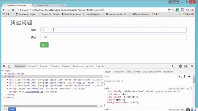The image size is (198, 111).
Task: Open the Chrome hamburger menu
Action: (x=192, y=10)
